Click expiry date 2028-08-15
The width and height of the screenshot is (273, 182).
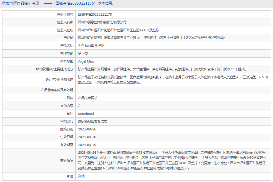(x=87, y=145)
